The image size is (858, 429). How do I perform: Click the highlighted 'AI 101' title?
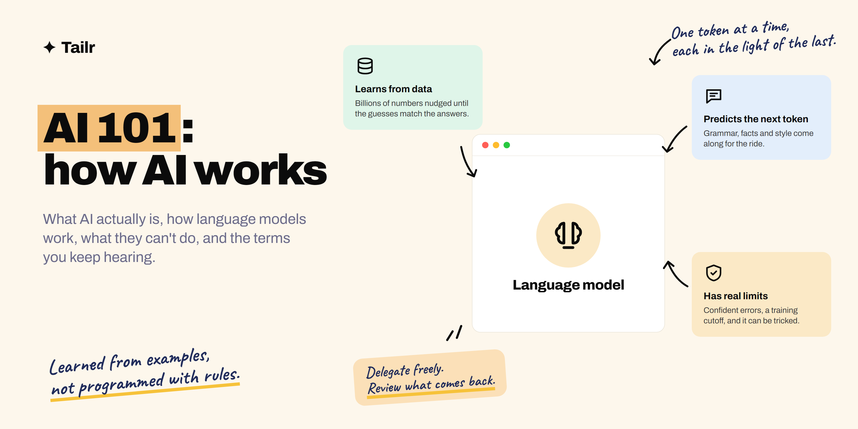click(x=109, y=128)
